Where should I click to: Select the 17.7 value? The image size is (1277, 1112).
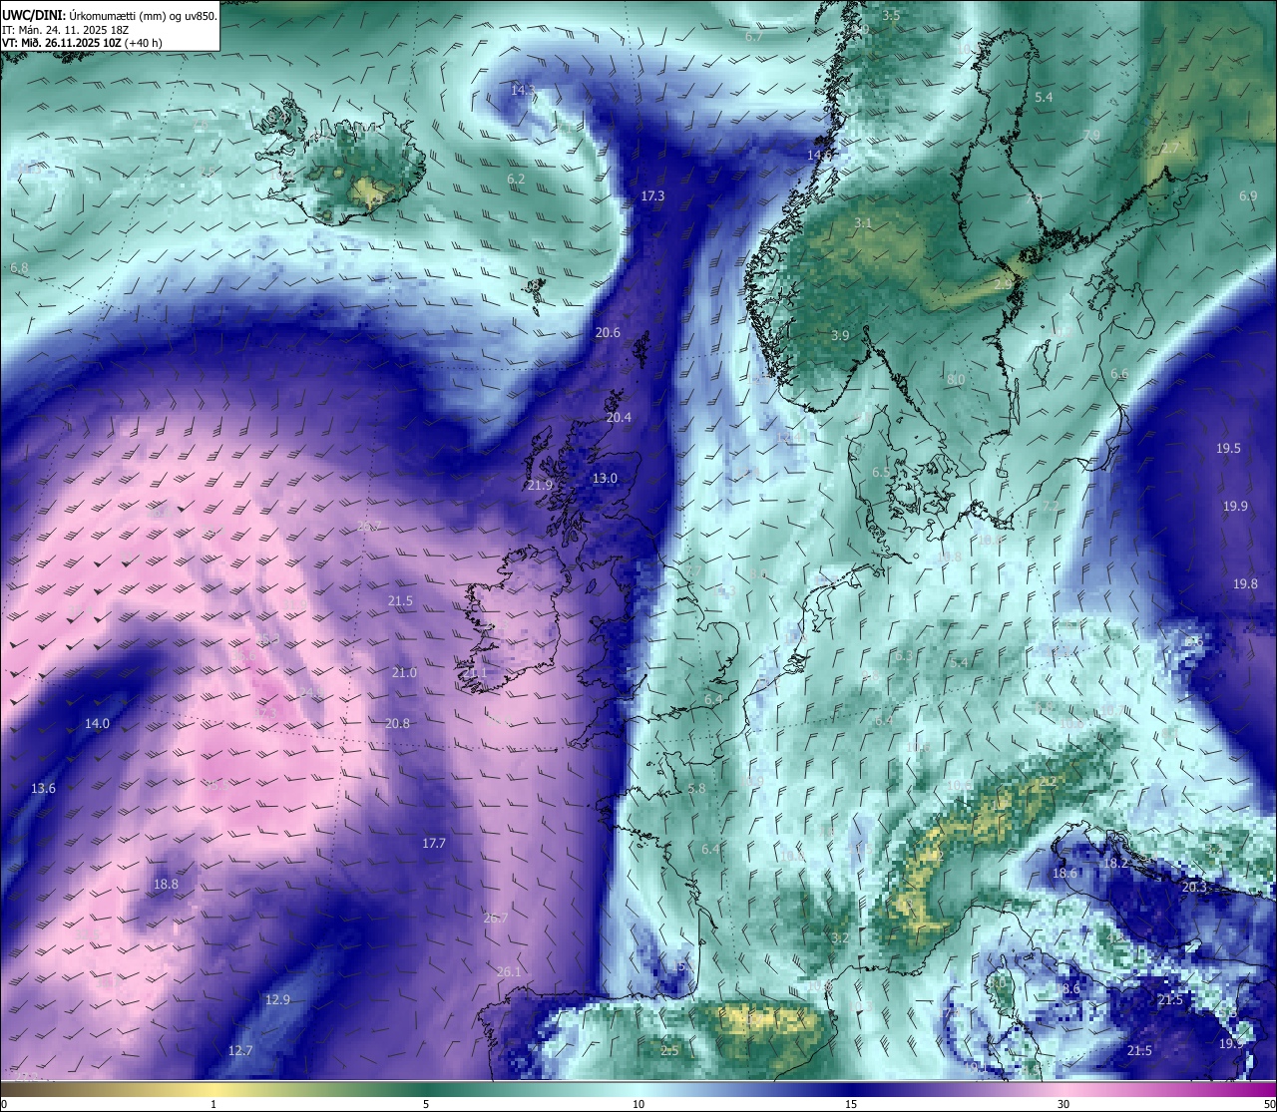click(434, 844)
